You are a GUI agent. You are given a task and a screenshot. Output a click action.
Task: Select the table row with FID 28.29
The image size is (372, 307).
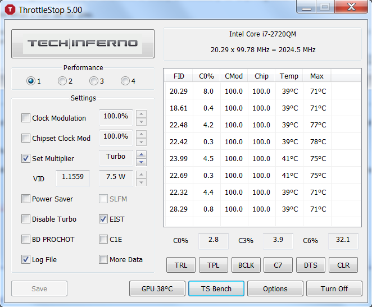[262, 209]
